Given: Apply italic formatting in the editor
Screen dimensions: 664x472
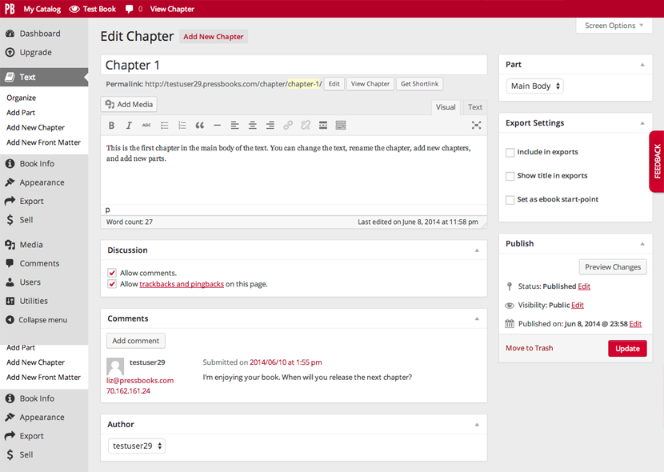Looking at the screenshot, I should [x=129, y=126].
